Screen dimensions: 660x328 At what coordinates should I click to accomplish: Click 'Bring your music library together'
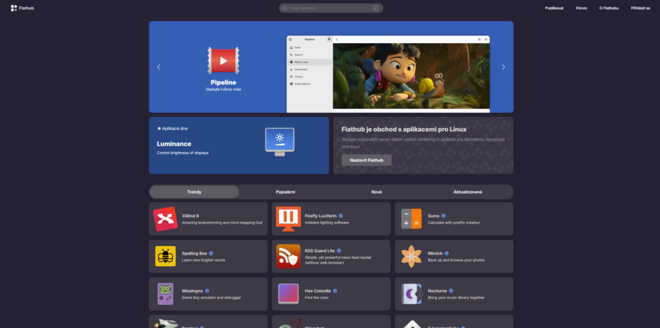click(456, 298)
